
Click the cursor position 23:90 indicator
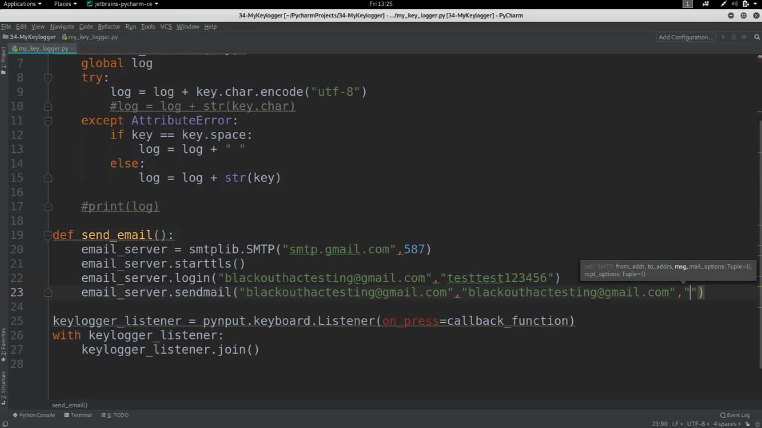[x=660, y=424]
